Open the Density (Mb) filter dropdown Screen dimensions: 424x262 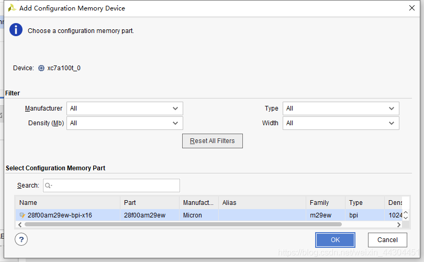pyautogui.click(x=125, y=123)
